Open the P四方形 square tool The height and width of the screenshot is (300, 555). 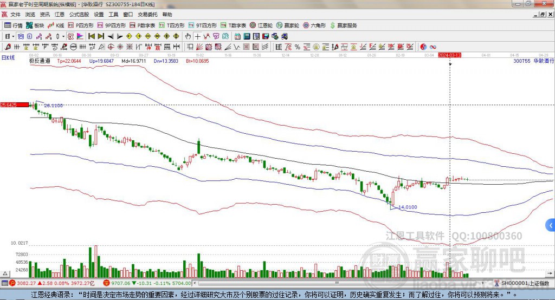click(x=81, y=25)
